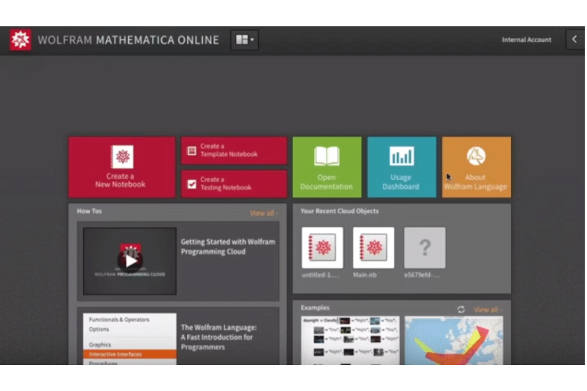Click WOLFRAM MATHEMATICA ONLINE title text
Viewport: 587px width, 391px height.
[128, 40]
